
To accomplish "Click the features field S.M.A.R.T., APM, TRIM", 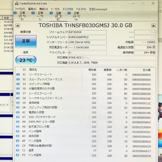I will coord(112,63).
